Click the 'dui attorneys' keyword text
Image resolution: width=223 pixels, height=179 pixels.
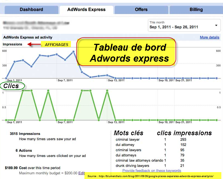click(126, 155)
